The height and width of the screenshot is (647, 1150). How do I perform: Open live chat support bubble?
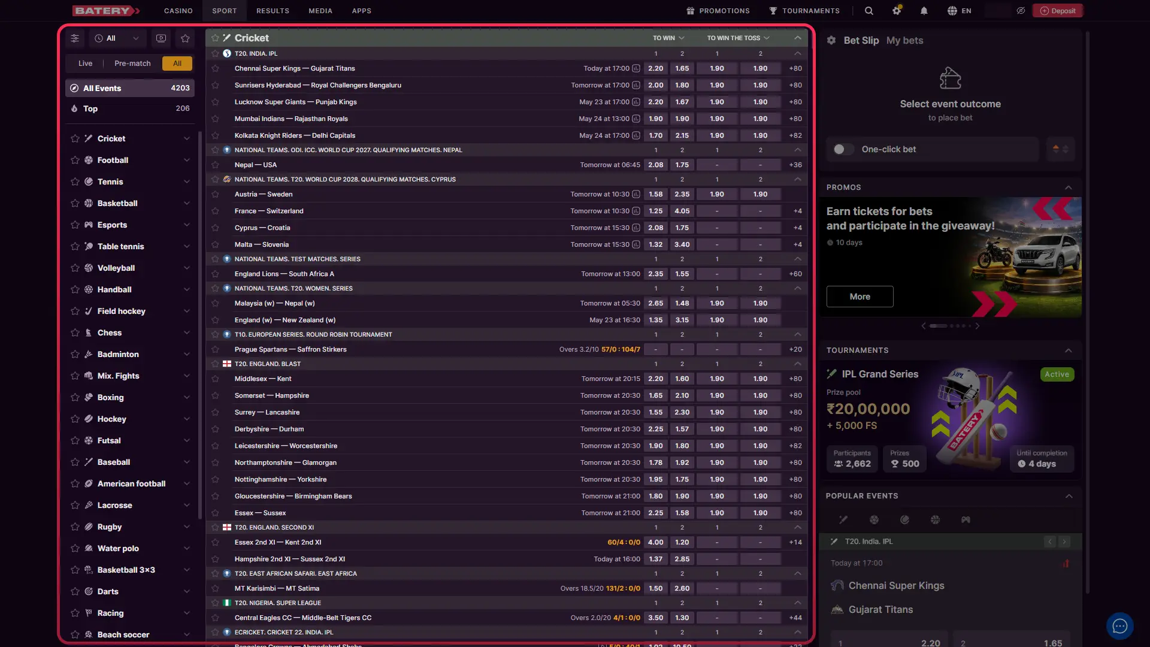coord(1119,627)
